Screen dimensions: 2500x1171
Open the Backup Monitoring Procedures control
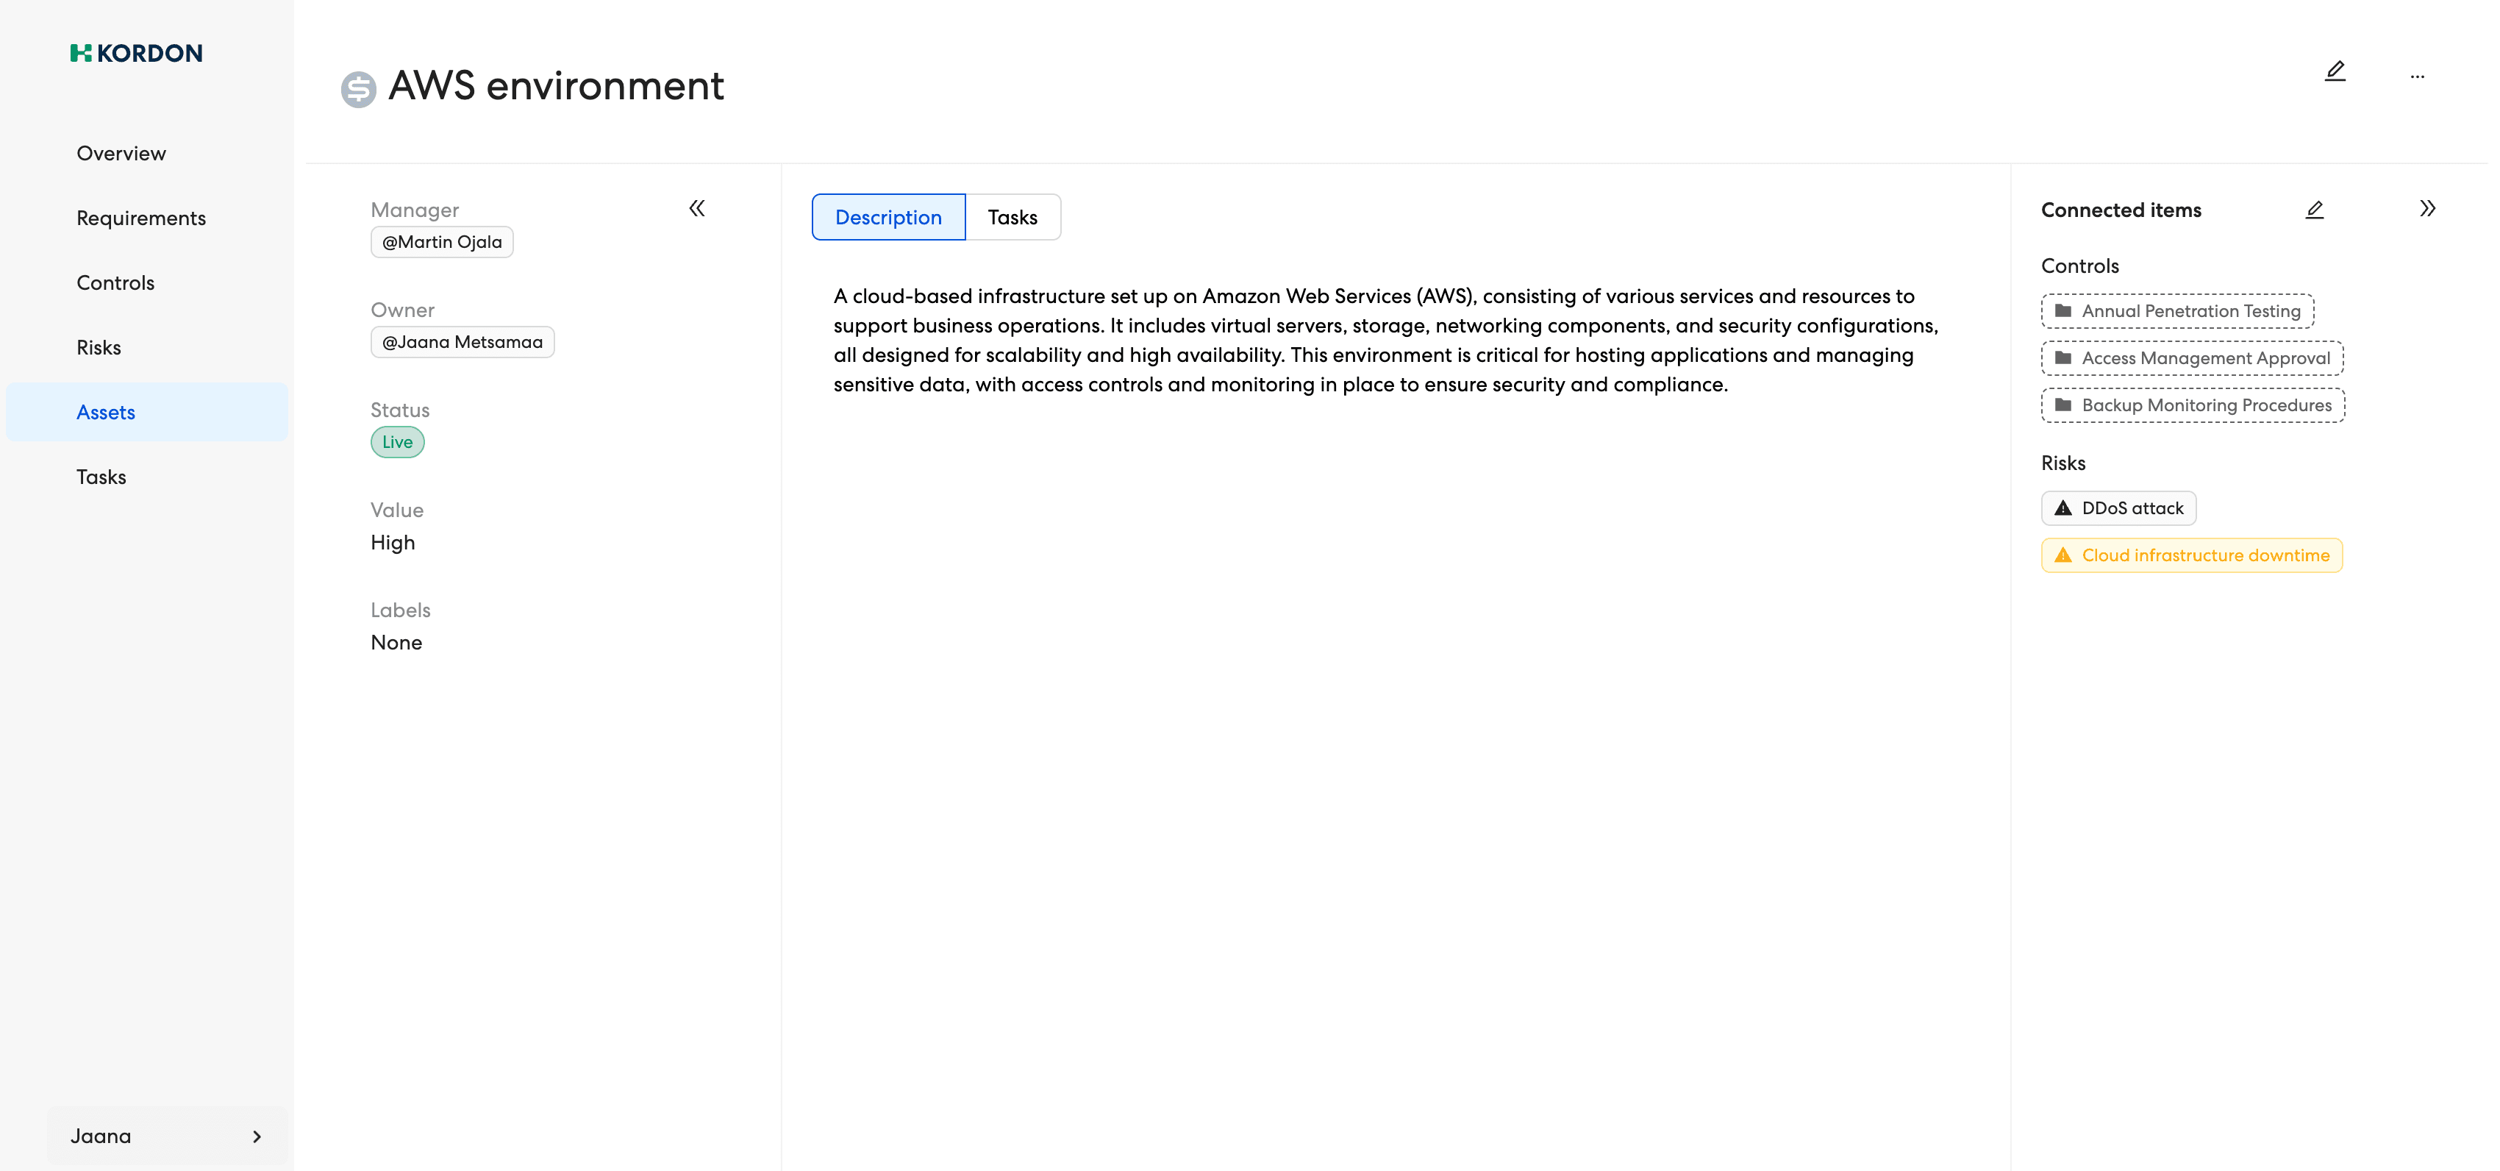[x=2205, y=406]
